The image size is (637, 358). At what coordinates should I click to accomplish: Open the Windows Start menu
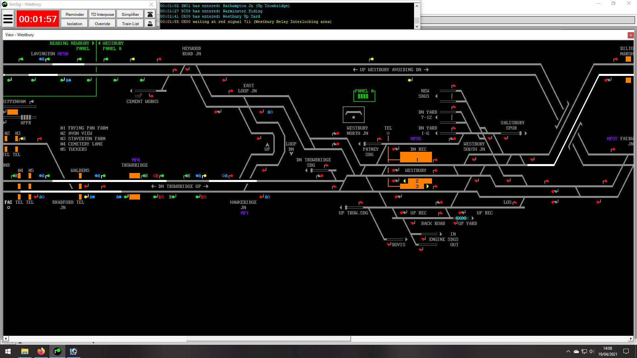tap(8, 351)
